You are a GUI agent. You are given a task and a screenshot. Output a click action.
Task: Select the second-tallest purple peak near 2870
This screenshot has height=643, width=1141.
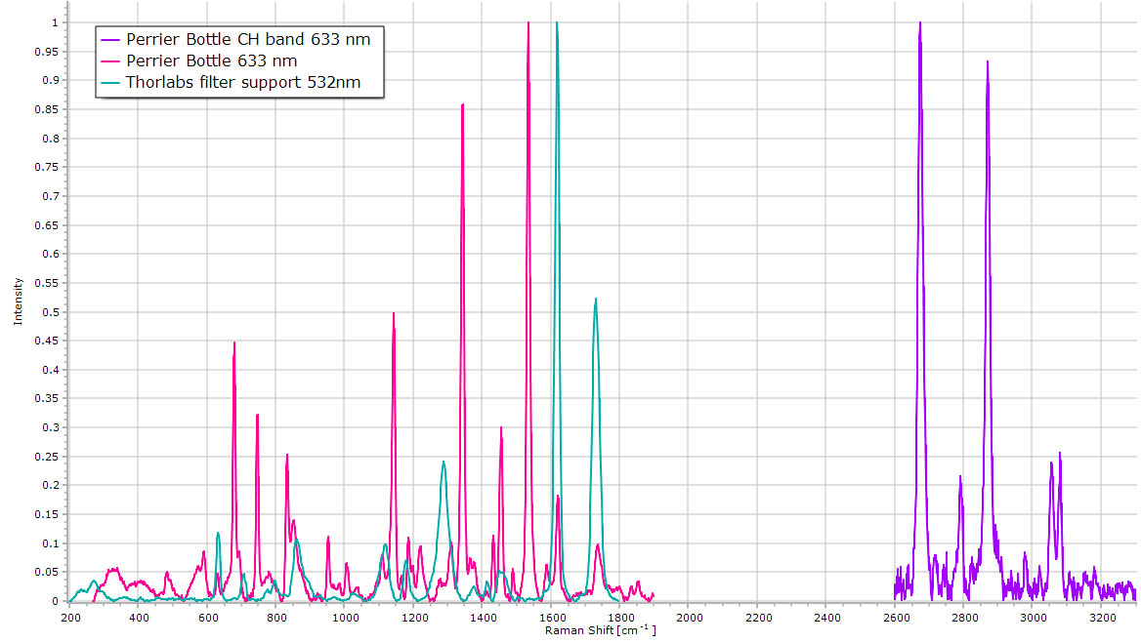click(x=988, y=62)
